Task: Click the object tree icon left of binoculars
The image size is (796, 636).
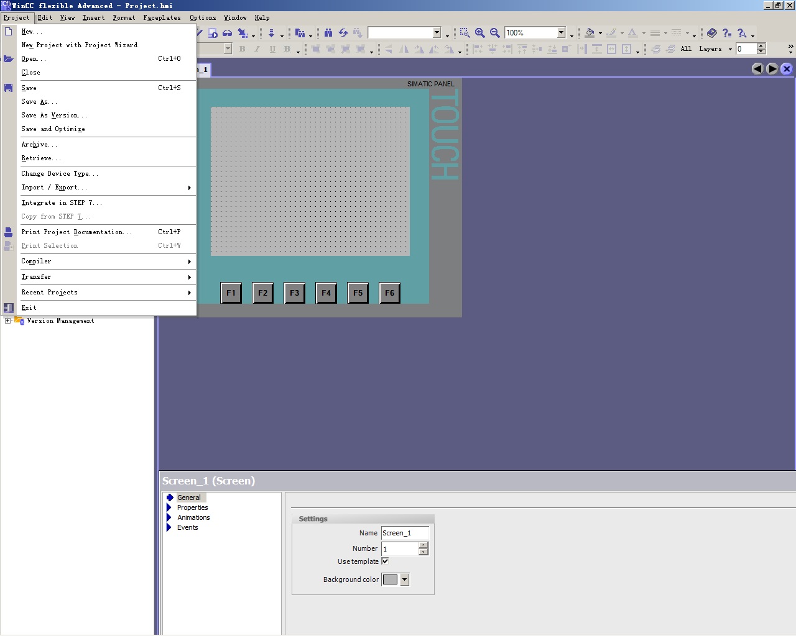Action: (300, 33)
